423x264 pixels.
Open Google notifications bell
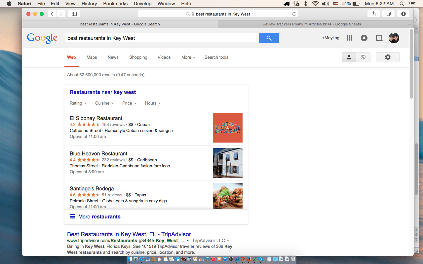click(x=364, y=38)
